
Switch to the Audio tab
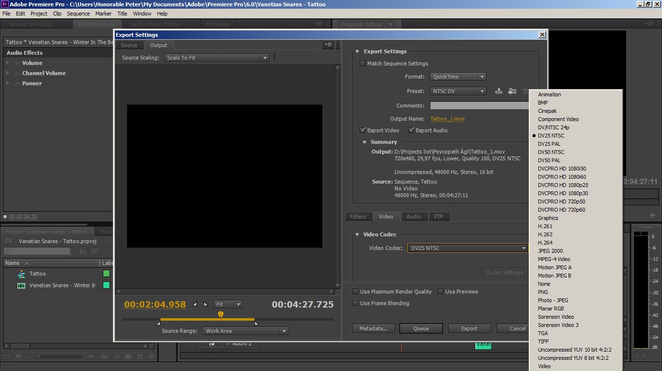[x=413, y=216]
